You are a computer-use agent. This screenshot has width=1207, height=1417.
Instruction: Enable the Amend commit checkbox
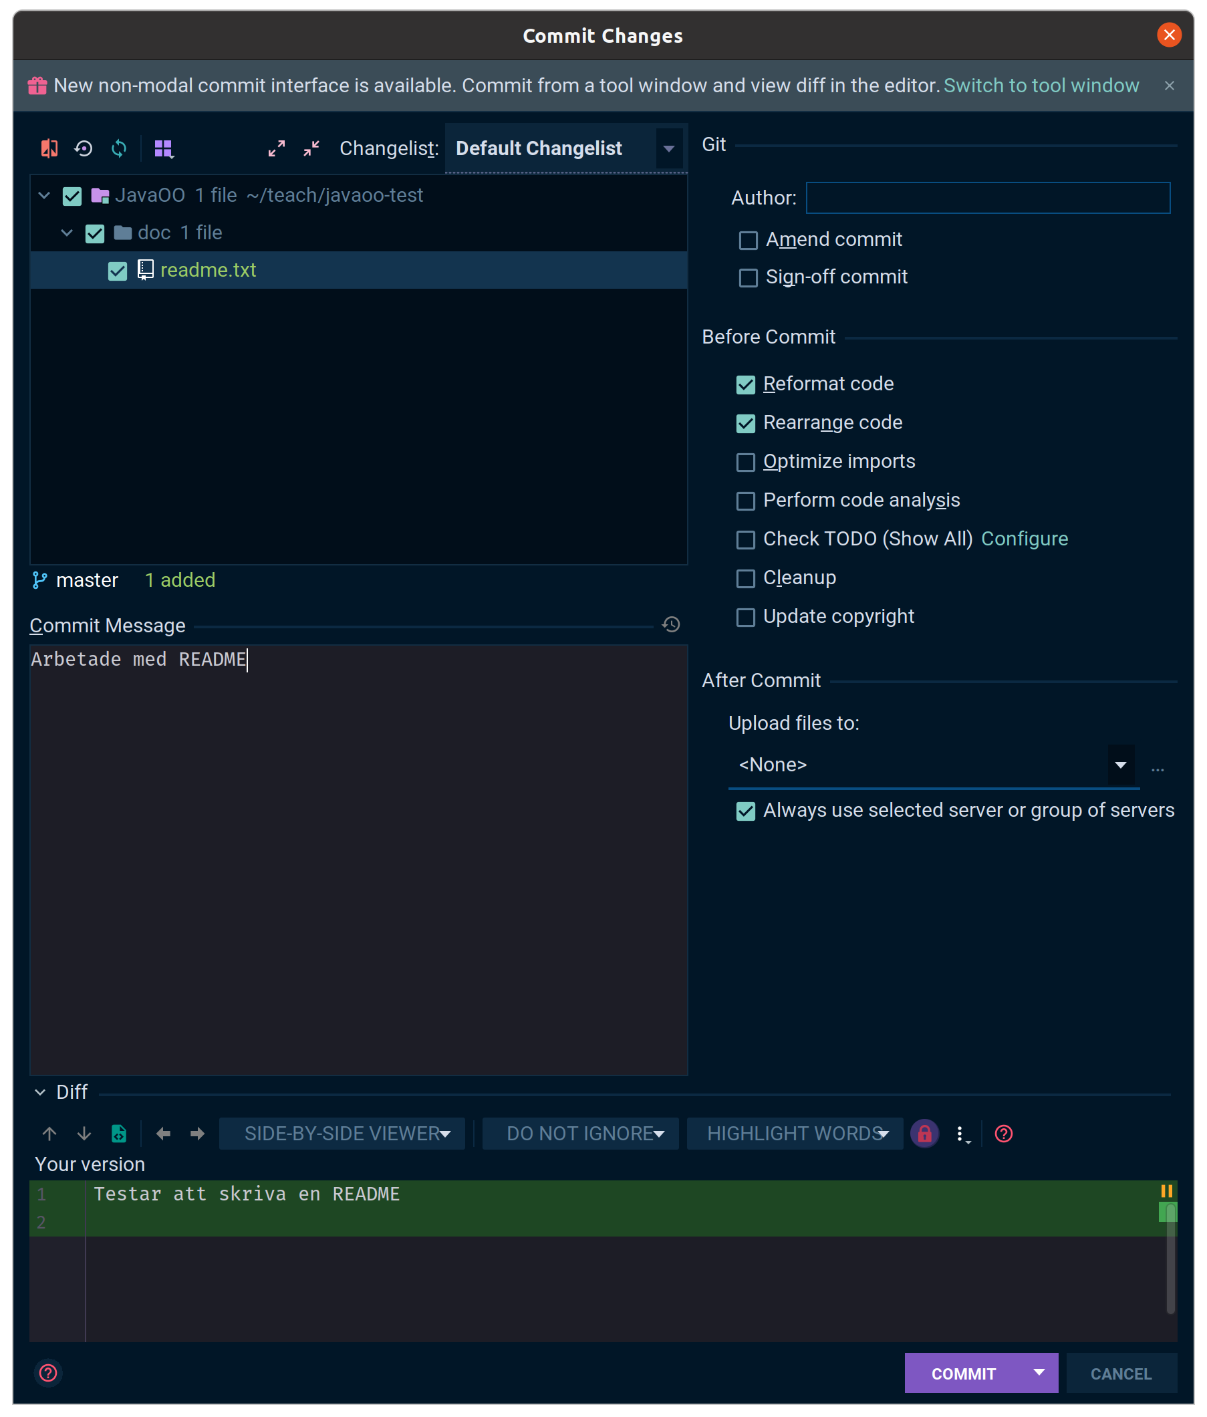tap(748, 240)
